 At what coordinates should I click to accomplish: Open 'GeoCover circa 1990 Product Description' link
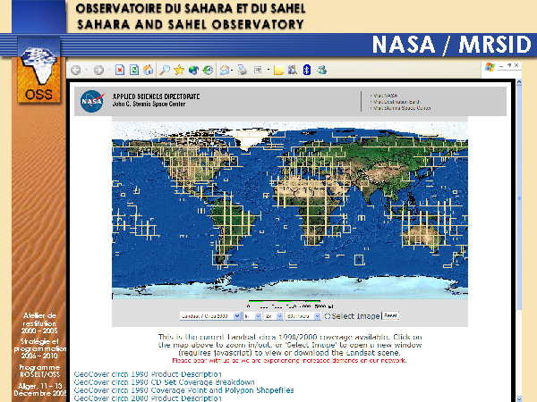148,374
